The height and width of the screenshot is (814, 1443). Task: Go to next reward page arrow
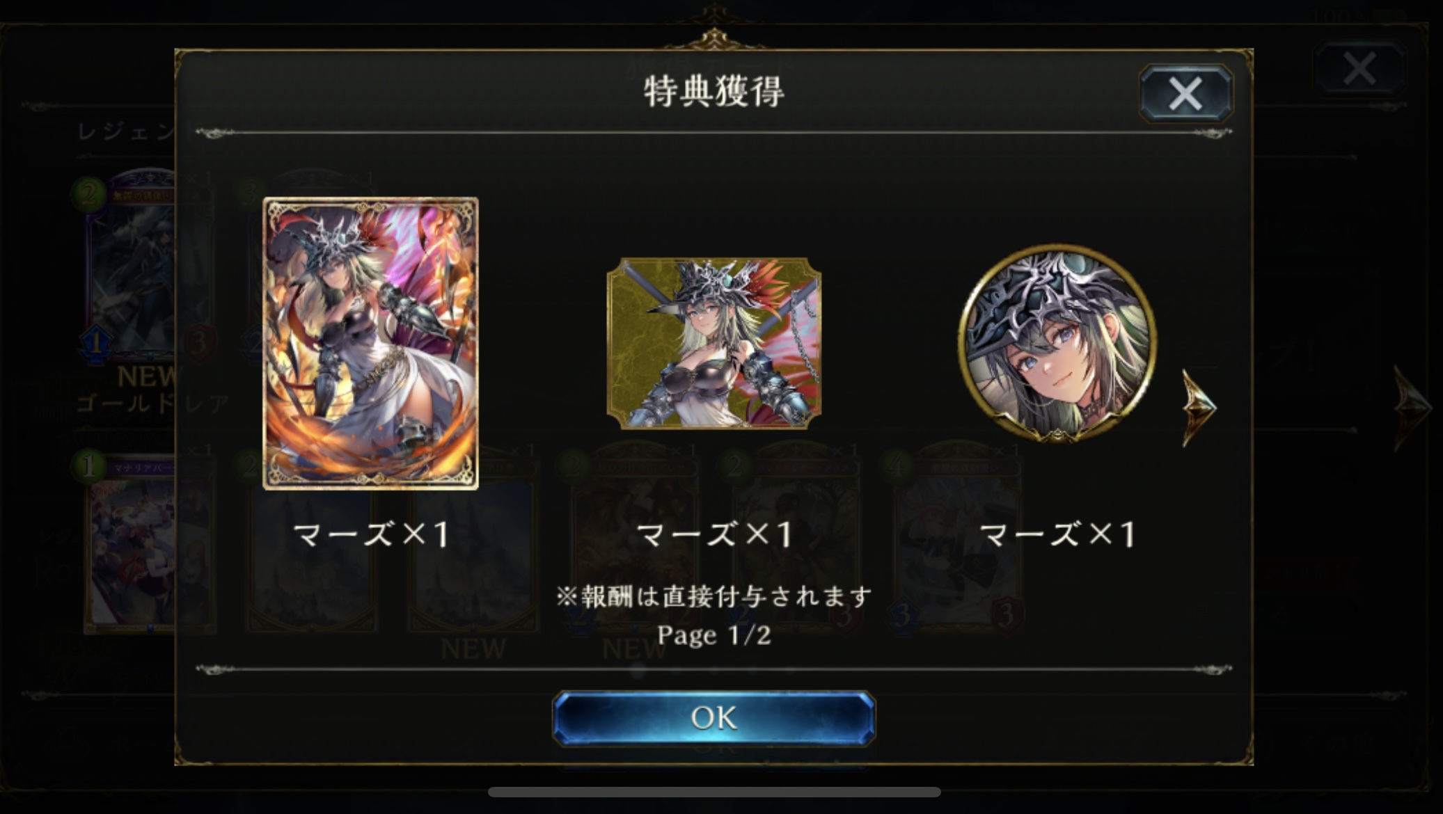(x=1199, y=408)
